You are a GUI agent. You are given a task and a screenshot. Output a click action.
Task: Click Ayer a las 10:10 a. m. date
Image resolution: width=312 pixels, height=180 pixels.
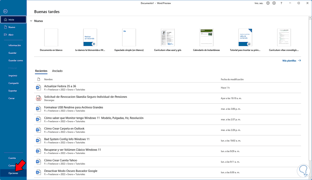pos(231,98)
